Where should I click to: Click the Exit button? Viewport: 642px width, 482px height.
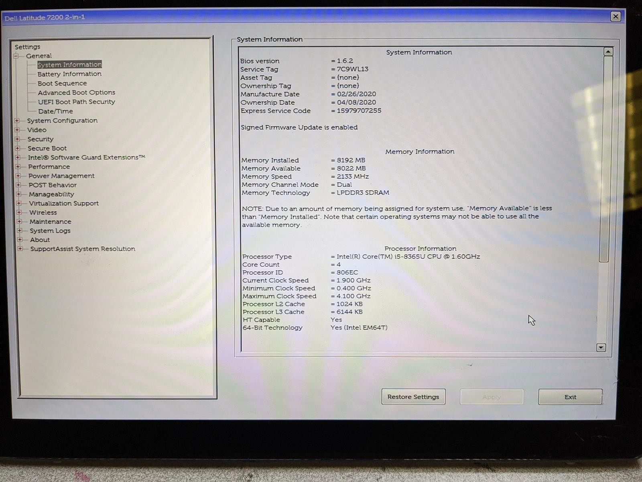(570, 397)
